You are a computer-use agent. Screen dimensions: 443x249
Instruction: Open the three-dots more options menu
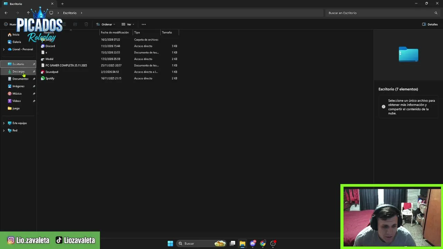click(x=144, y=24)
